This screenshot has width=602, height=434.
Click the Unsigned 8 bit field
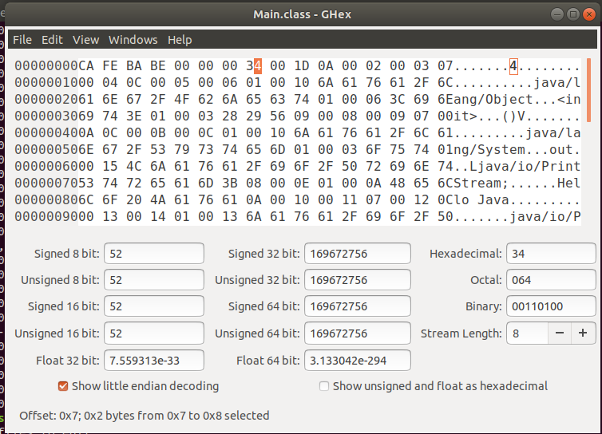point(154,280)
